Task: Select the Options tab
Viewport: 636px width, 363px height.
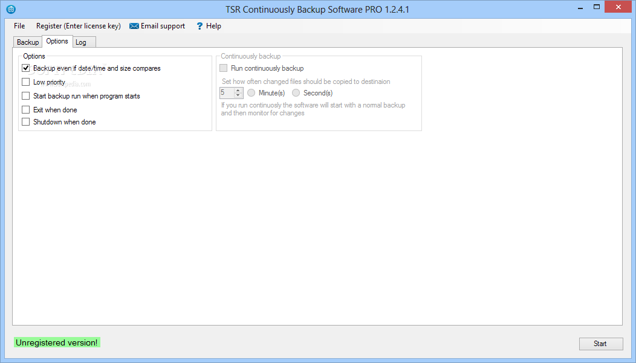Action: (x=57, y=41)
